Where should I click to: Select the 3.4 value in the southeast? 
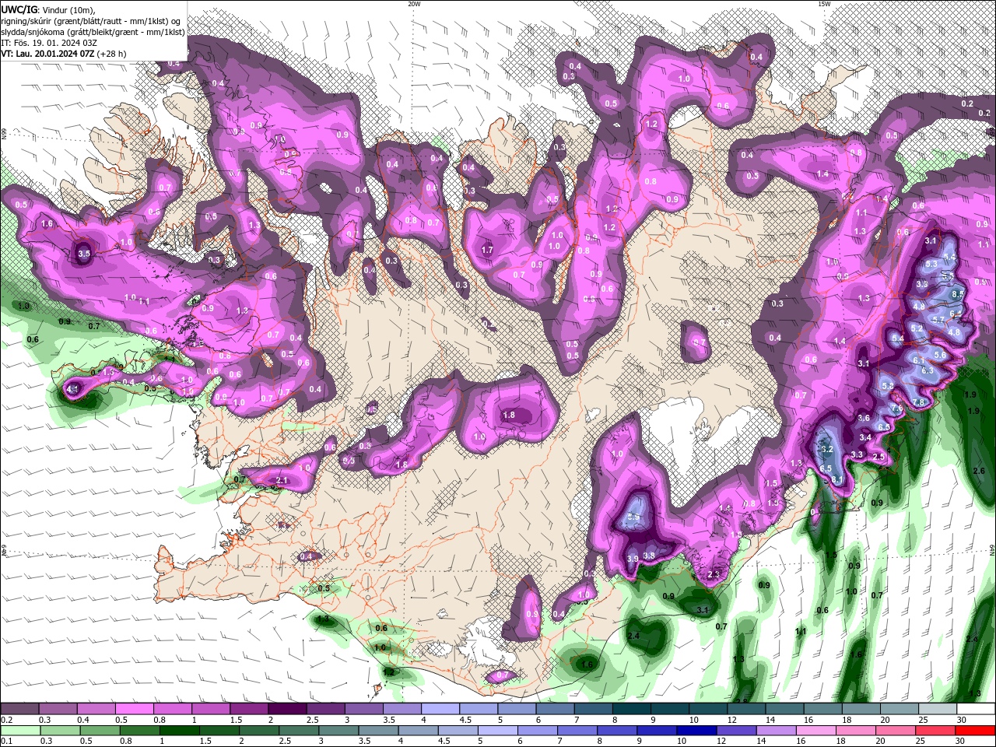click(x=865, y=437)
